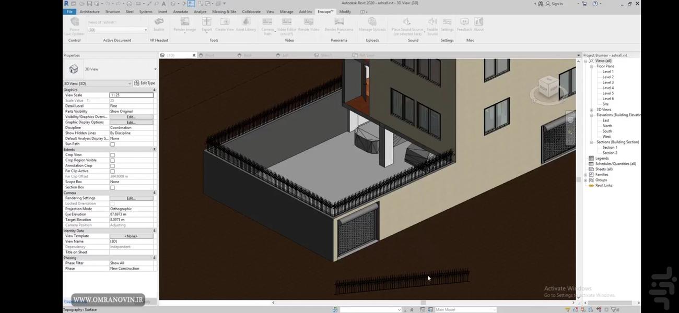Expand the 3D Views tree node

(591, 110)
